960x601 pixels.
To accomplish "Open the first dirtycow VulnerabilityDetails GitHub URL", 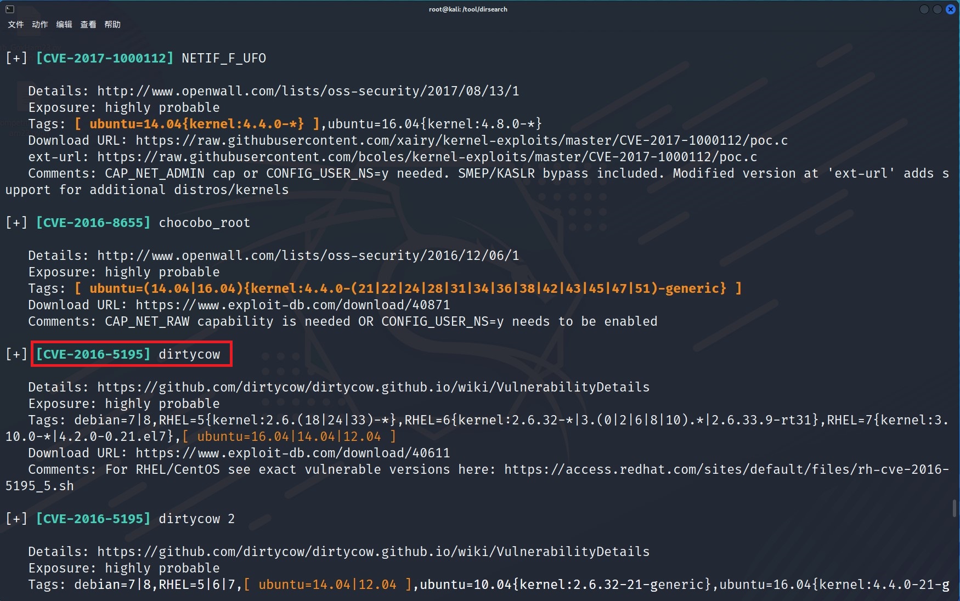I will point(374,387).
